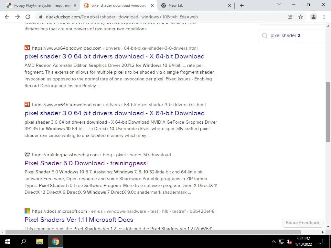The image size is (331, 248).
Task: Open File Explorer from the taskbar
Action: point(39,242)
